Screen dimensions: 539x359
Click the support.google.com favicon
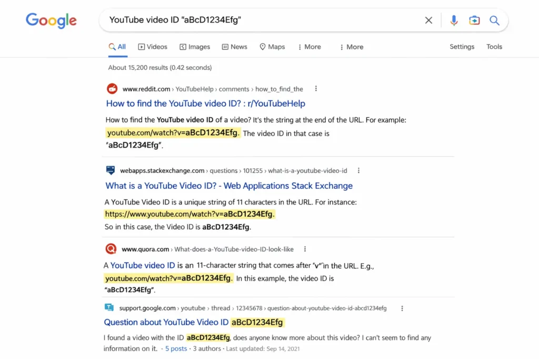click(x=109, y=308)
